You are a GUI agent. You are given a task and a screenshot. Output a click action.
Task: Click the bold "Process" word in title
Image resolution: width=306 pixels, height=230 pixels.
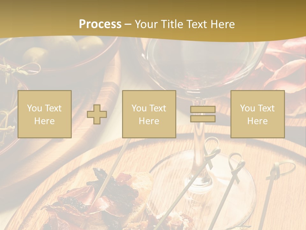pos(100,24)
